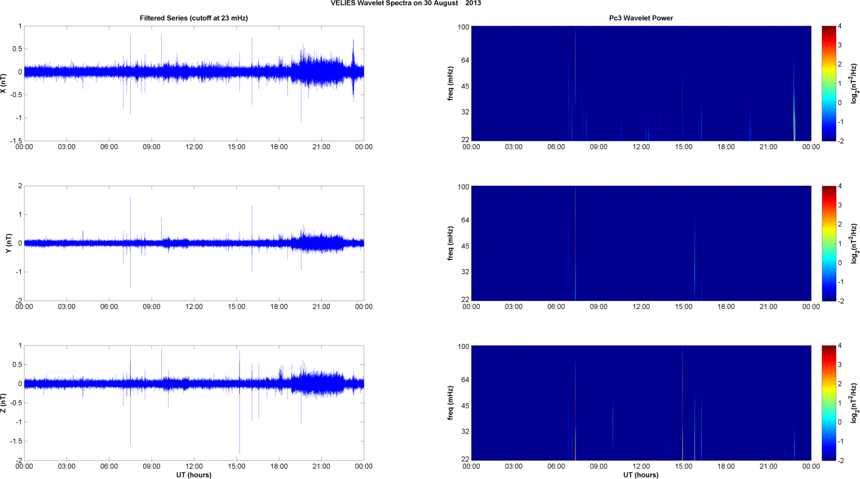
Task: Click the log2(nT²/Hz) label of the Y-component colorbar
Action: click(x=854, y=243)
